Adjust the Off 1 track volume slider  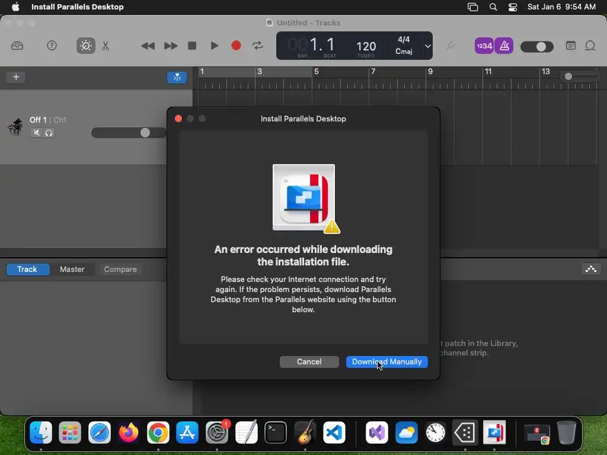tap(129, 133)
